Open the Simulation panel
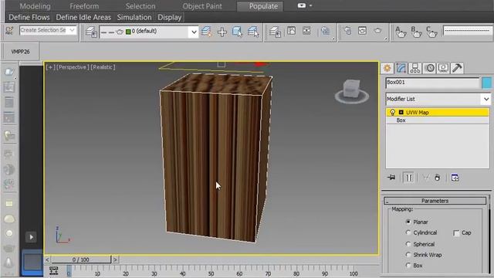 pos(134,17)
